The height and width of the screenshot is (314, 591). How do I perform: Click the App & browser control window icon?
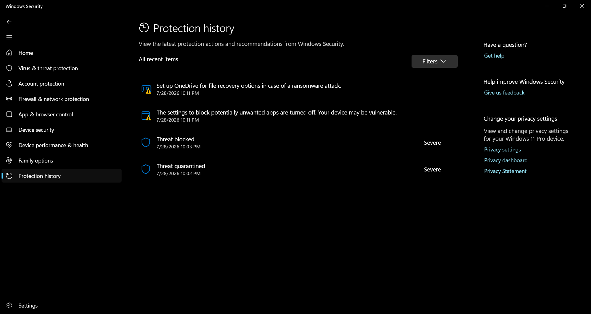pos(9,114)
